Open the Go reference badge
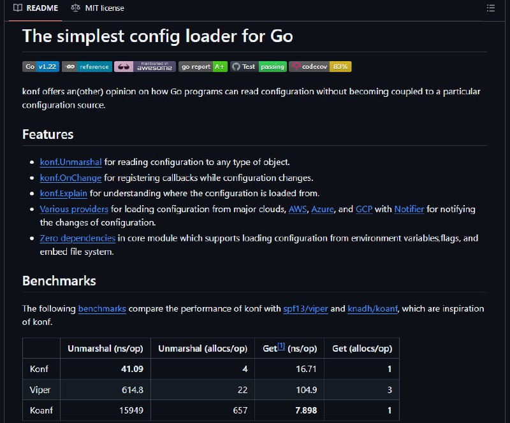The image size is (510, 423). click(x=87, y=67)
